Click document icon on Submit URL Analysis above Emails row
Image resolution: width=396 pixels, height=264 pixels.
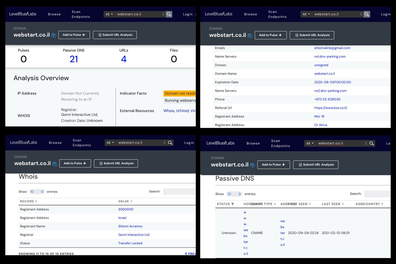[x=297, y=35]
